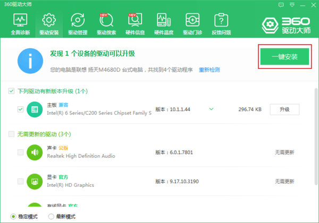The width and height of the screenshot is (319, 223).
Task: Click the 声卡 sound card speaker icon
Action: click(35, 153)
